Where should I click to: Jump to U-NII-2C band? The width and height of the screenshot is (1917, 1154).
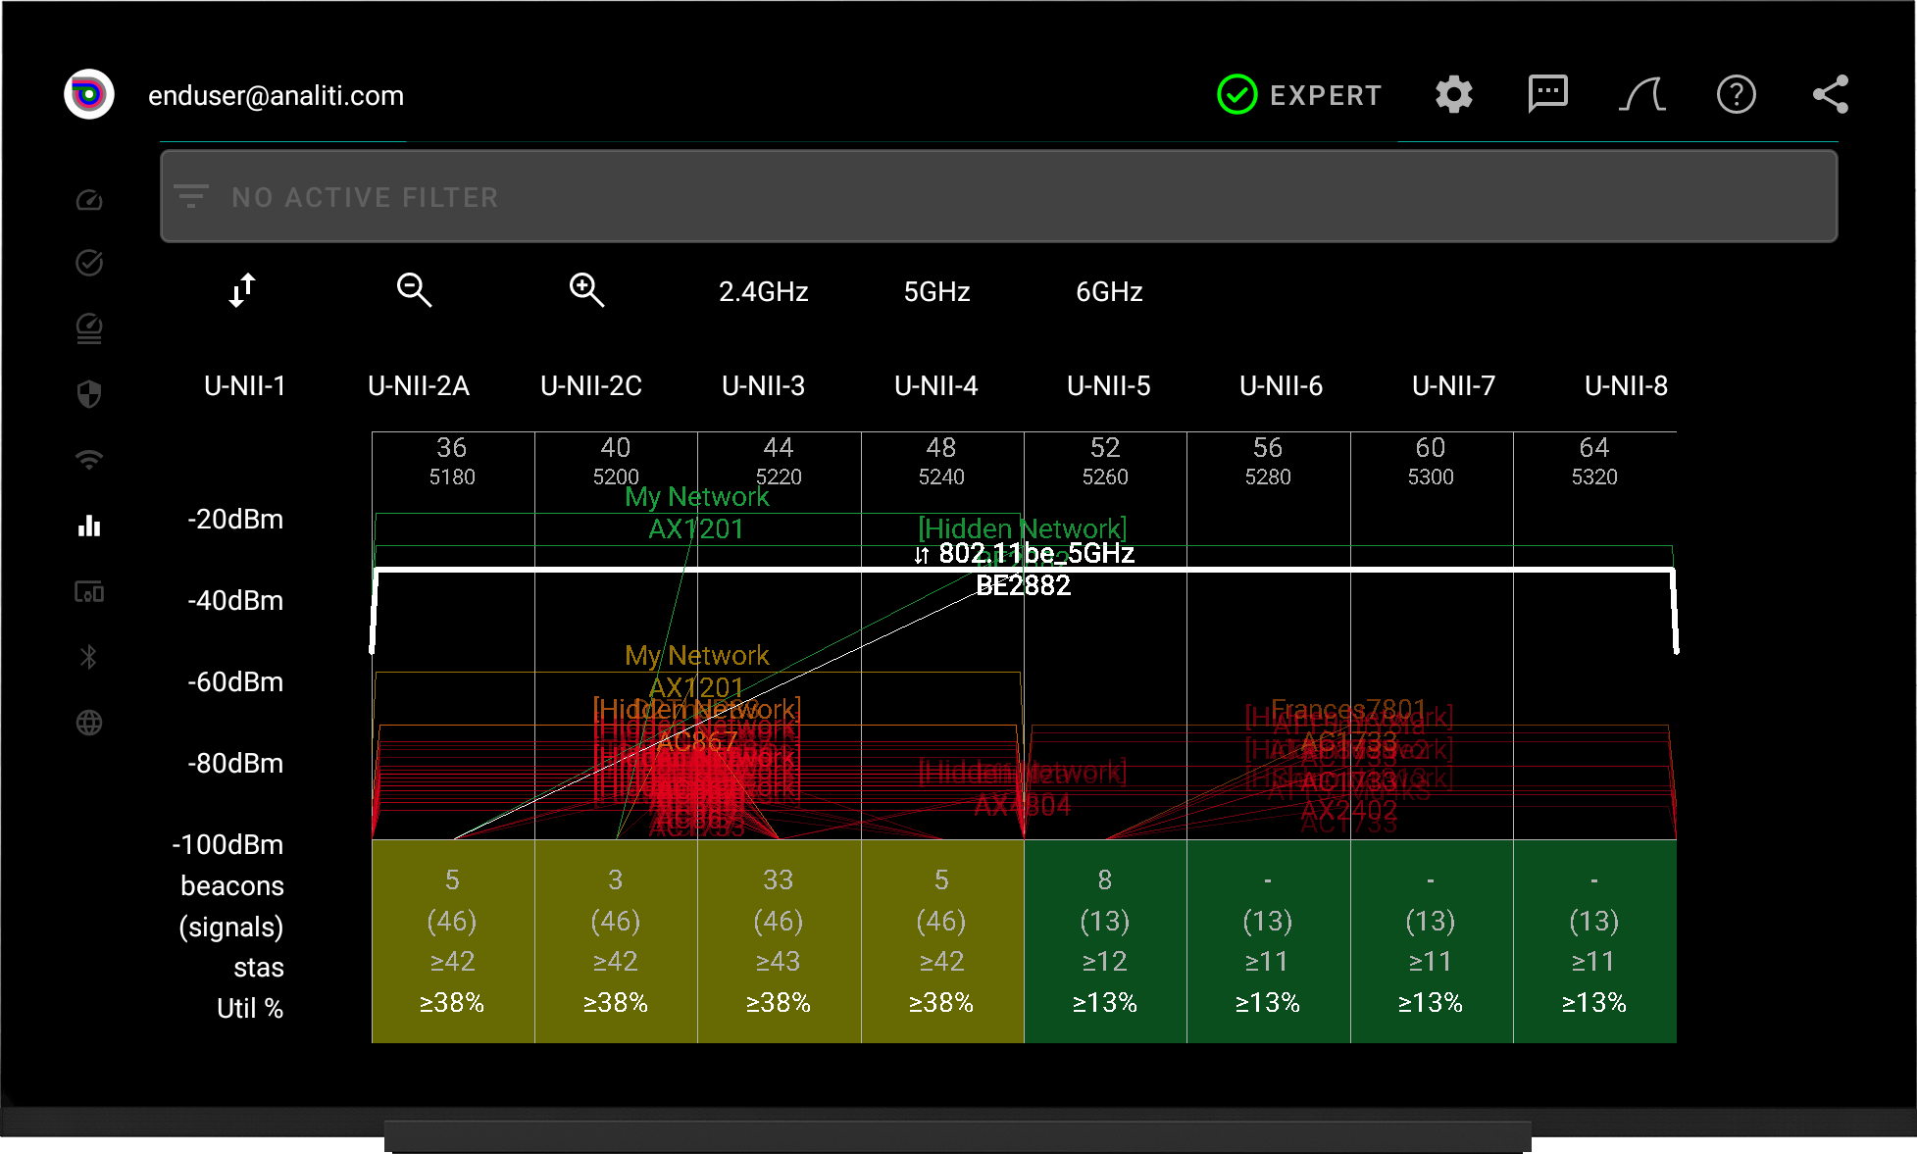[591, 385]
